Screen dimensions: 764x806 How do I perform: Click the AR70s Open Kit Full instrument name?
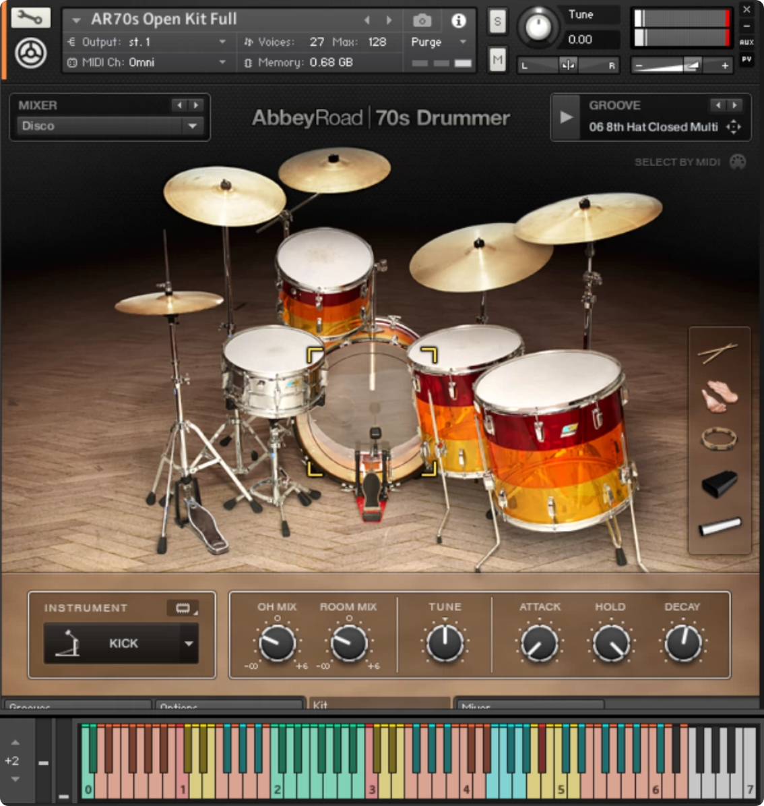click(x=164, y=20)
